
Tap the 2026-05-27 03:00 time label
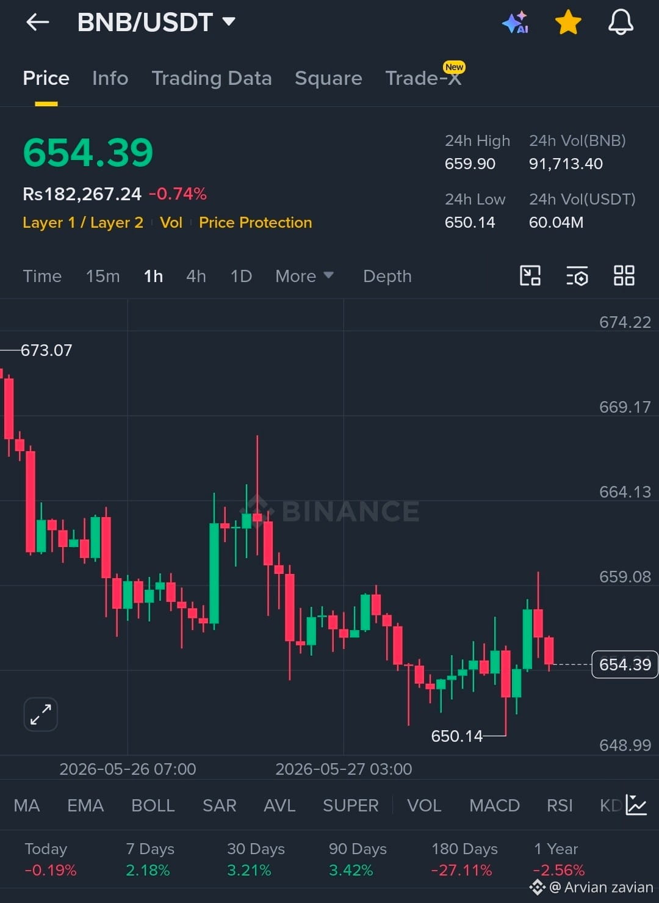tap(344, 769)
